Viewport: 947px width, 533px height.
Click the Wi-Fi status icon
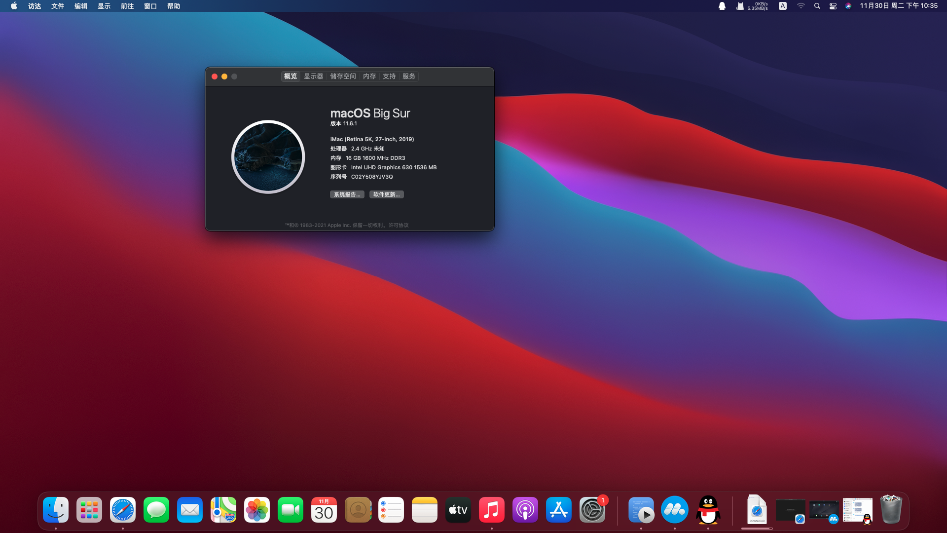[x=801, y=6]
